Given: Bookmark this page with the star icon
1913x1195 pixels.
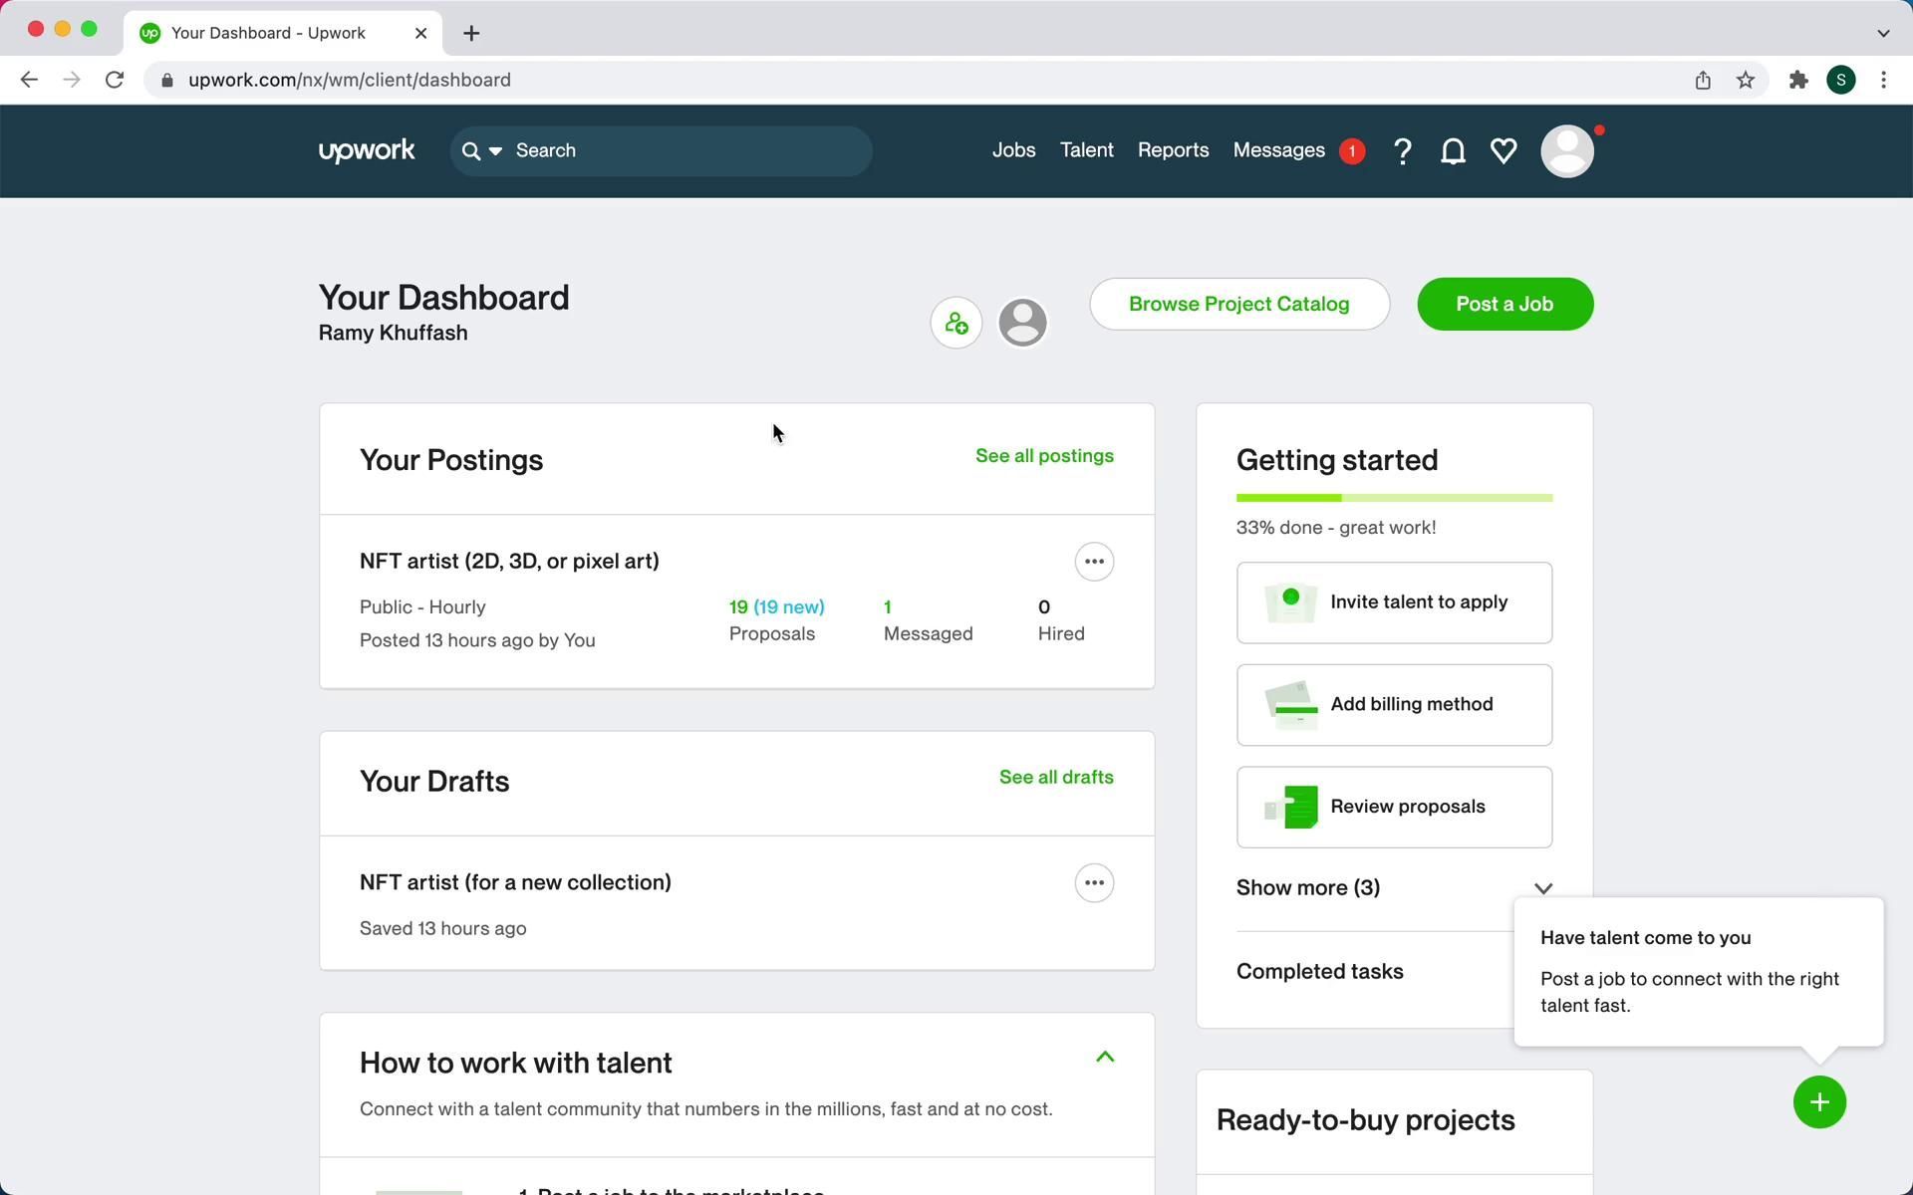Looking at the screenshot, I should pyautogui.click(x=1746, y=80).
